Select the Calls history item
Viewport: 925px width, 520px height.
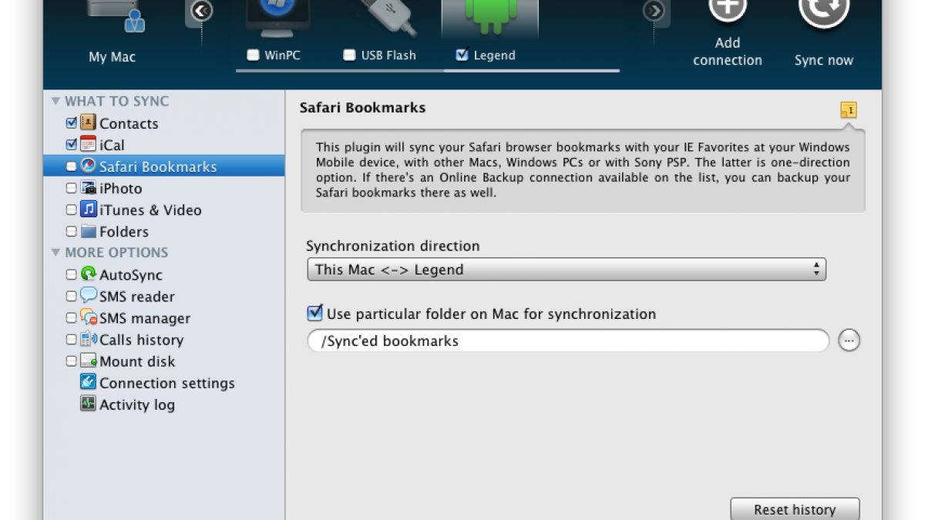coord(141,340)
